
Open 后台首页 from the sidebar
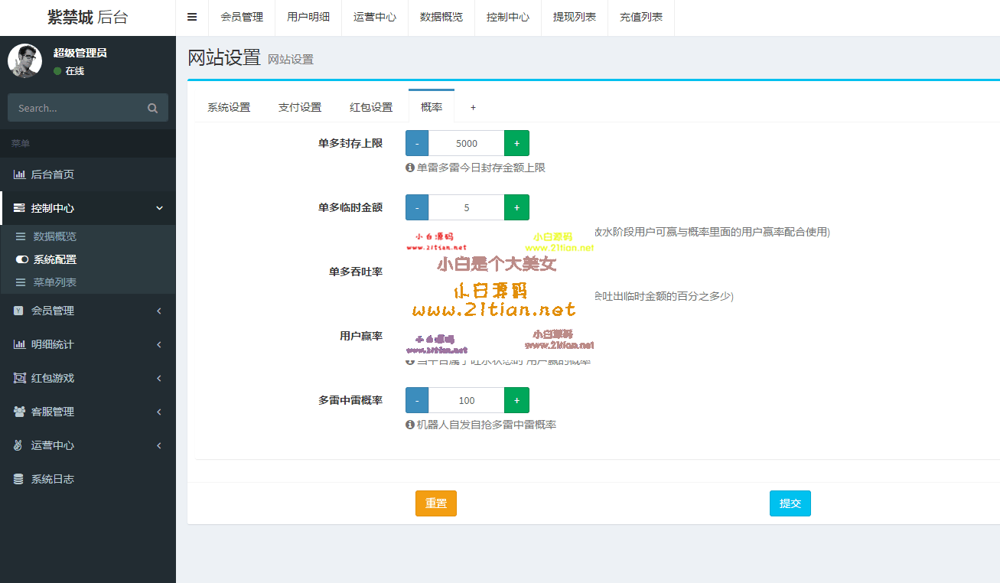(x=52, y=174)
